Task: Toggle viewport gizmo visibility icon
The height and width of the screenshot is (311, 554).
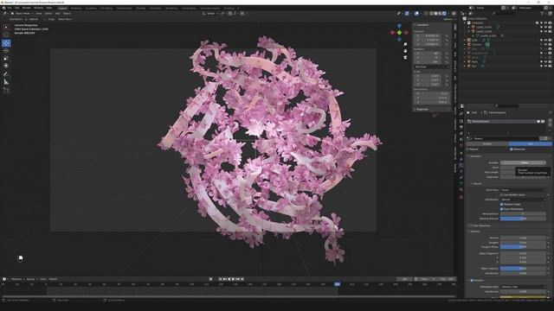Action: click(x=407, y=14)
